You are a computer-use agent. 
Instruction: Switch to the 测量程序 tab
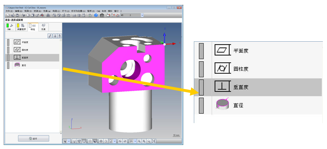[21, 27]
